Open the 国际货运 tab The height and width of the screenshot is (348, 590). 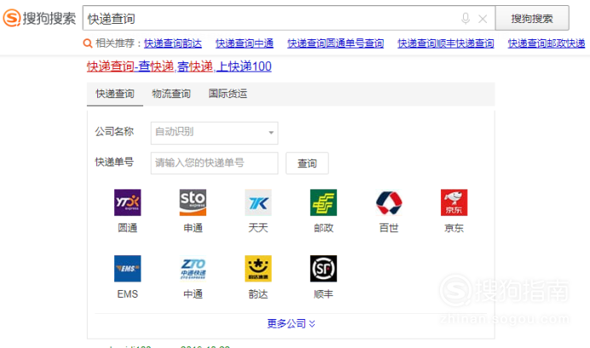[x=228, y=94]
